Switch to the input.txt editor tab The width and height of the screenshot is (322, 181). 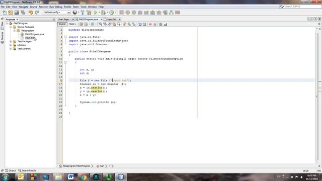112,19
